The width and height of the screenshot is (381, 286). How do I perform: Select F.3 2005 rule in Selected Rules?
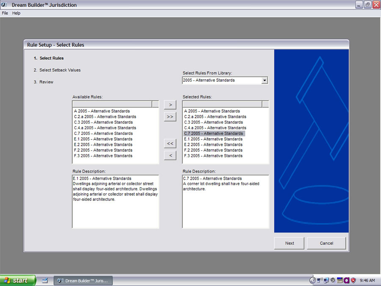pyautogui.click(x=213, y=156)
